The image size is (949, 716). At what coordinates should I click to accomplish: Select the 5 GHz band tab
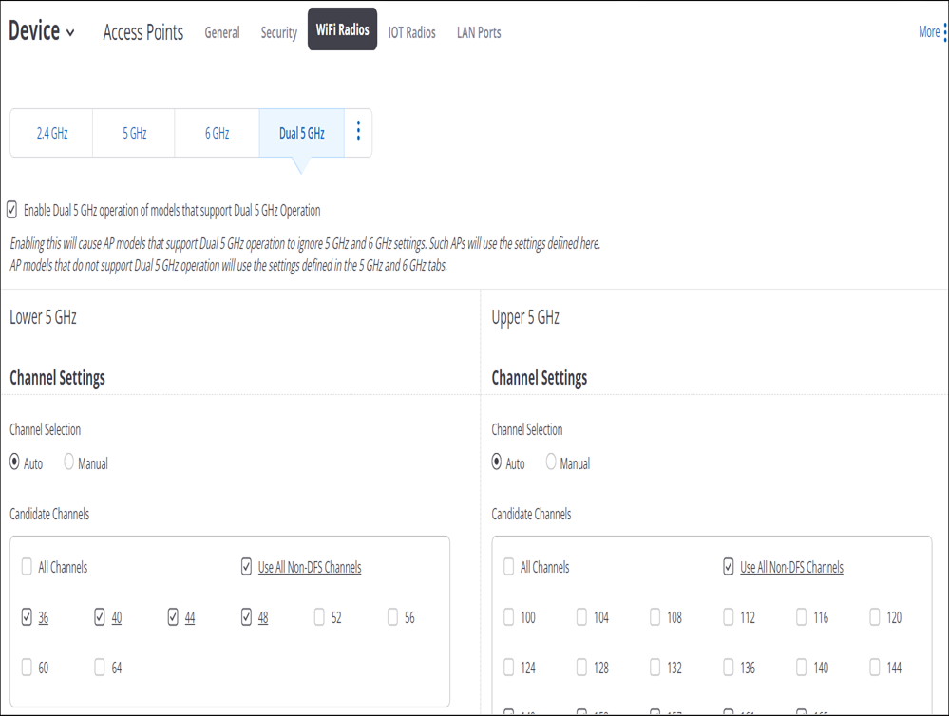(x=134, y=133)
